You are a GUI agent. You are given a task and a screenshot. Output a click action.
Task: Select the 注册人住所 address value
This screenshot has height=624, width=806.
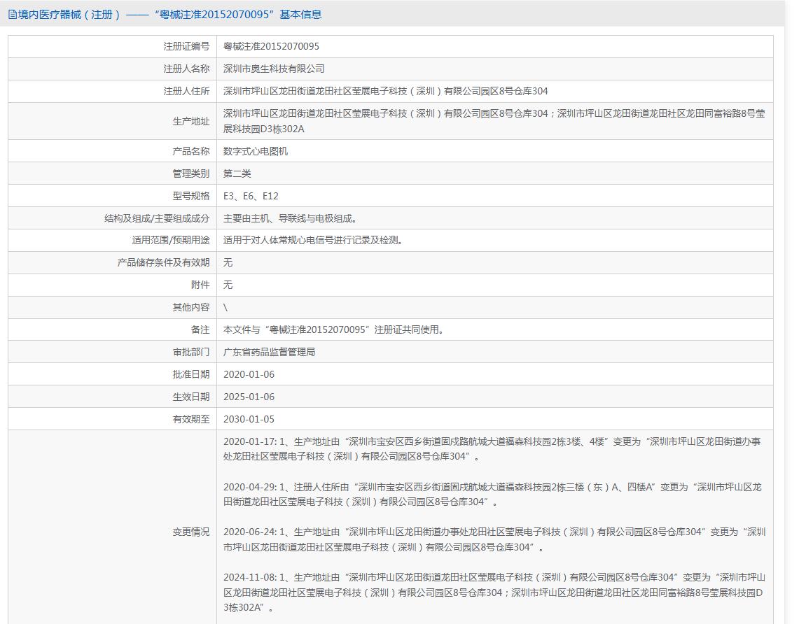pyautogui.click(x=386, y=92)
